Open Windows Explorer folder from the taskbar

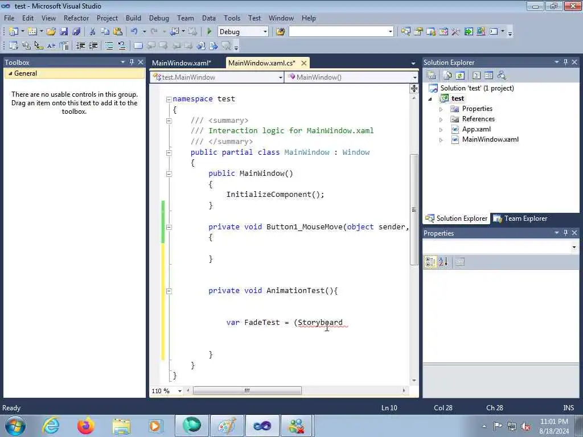(x=121, y=426)
